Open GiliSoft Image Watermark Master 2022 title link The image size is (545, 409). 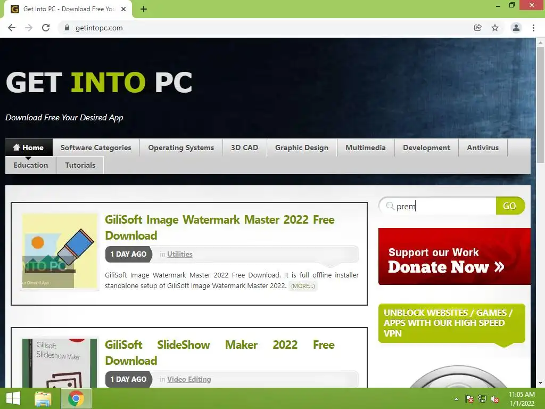point(220,227)
